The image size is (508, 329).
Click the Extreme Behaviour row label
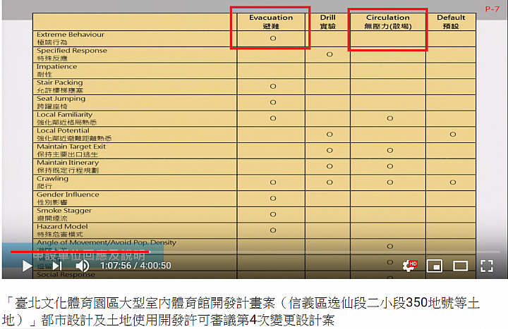coord(71,38)
